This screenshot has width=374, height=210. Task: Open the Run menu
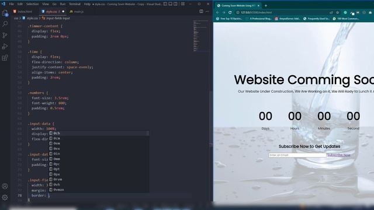coord(63,4)
